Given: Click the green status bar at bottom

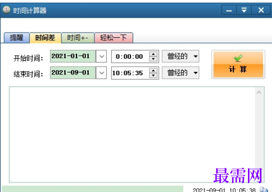Looking at the screenshot, I should (x=92, y=189).
